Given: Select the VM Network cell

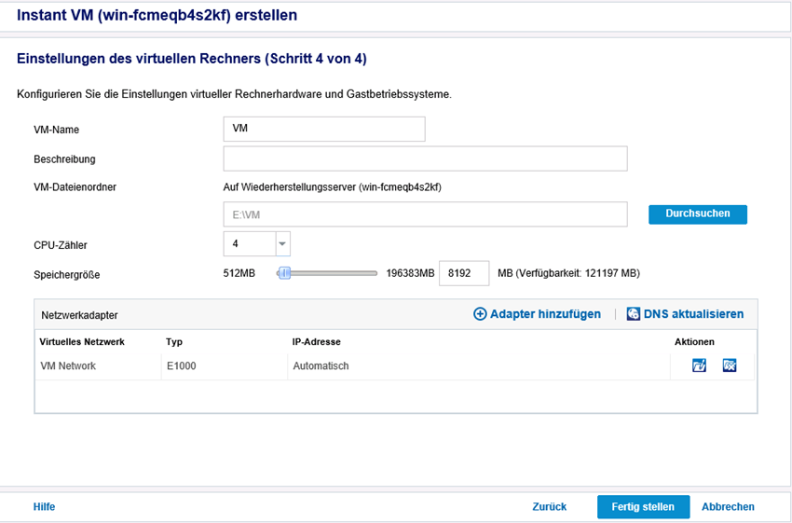Looking at the screenshot, I should pos(98,365).
